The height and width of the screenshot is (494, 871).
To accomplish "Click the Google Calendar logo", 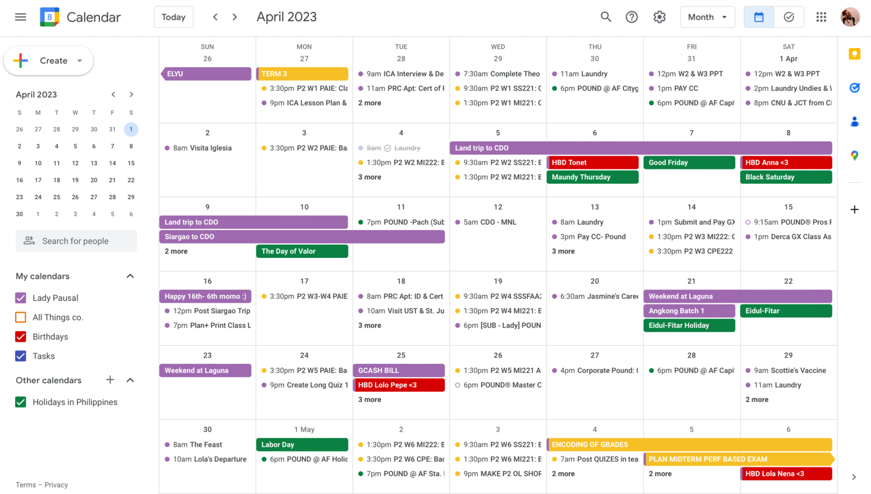I will [x=50, y=17].
